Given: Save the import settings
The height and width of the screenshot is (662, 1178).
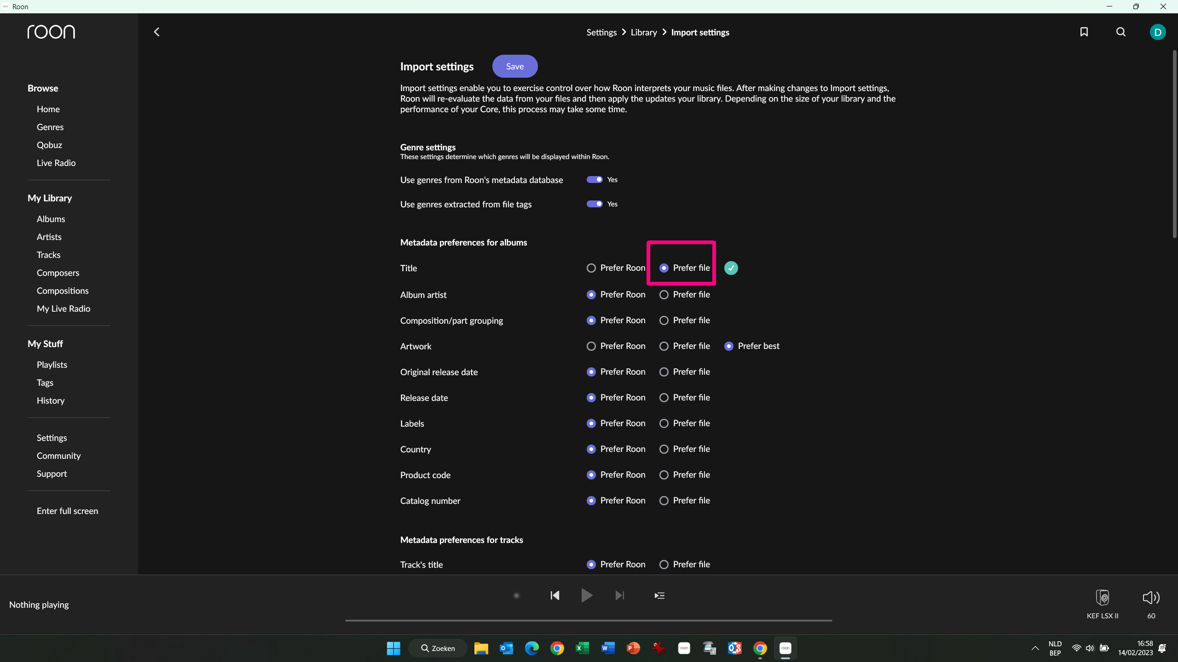Looking at the screenshot, I should (x=514, y=66).
